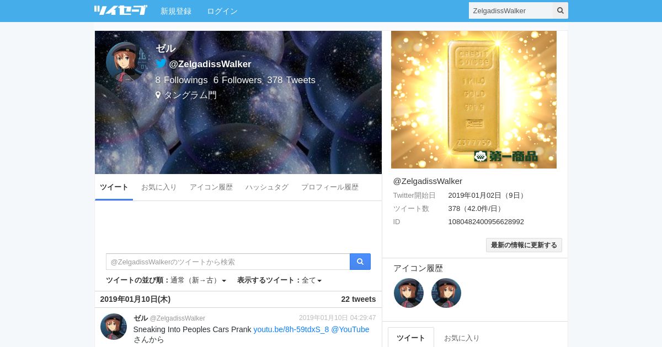Viewport: 662px width, 347px height.
Task: Click the アイコン履歴 sidebar heading
Action: (418, 268)
